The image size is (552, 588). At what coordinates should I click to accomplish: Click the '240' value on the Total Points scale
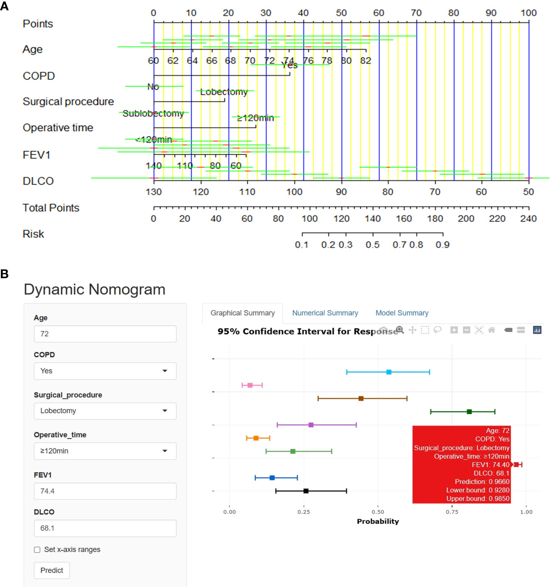529,219
